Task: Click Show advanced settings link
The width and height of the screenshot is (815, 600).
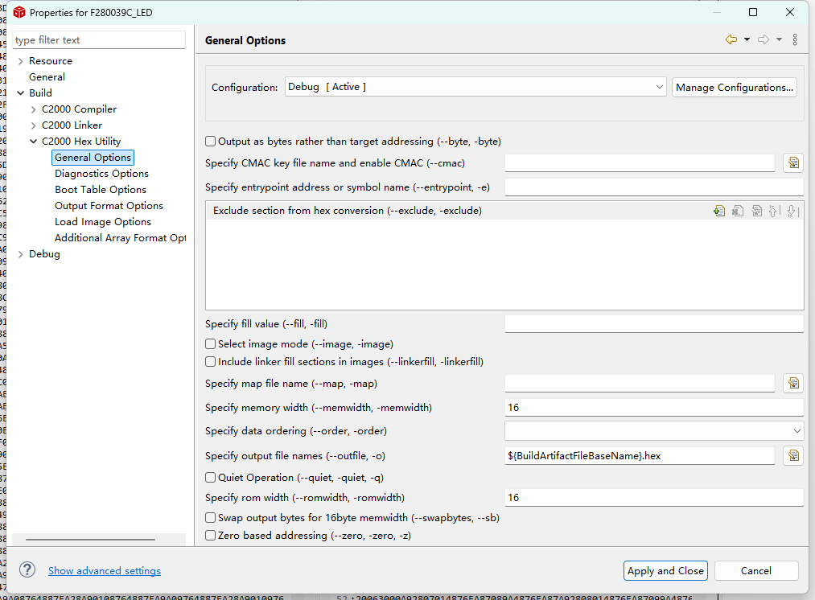Action: (105, 571)
